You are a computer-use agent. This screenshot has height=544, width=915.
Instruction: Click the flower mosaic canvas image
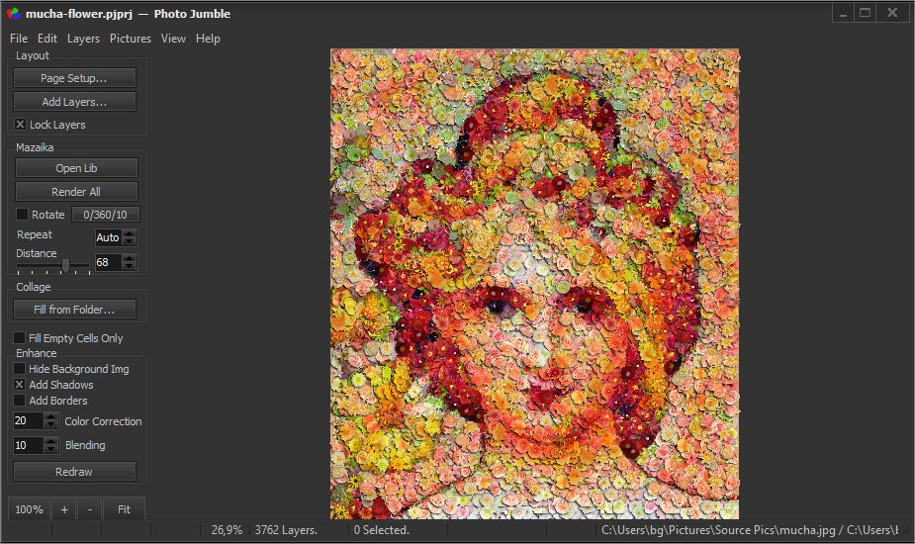click(x=534, y=284)
